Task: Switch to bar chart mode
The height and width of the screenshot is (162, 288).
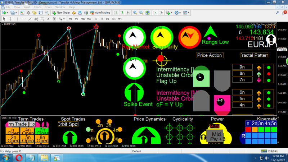Action: pyautogui.click(x=116, y=13)
